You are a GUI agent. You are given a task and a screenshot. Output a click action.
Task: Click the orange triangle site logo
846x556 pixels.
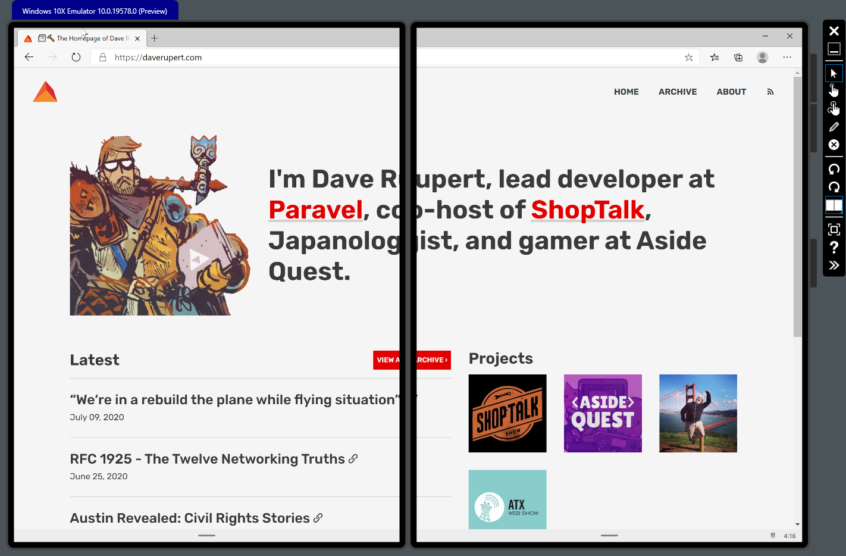coord(45,92)
